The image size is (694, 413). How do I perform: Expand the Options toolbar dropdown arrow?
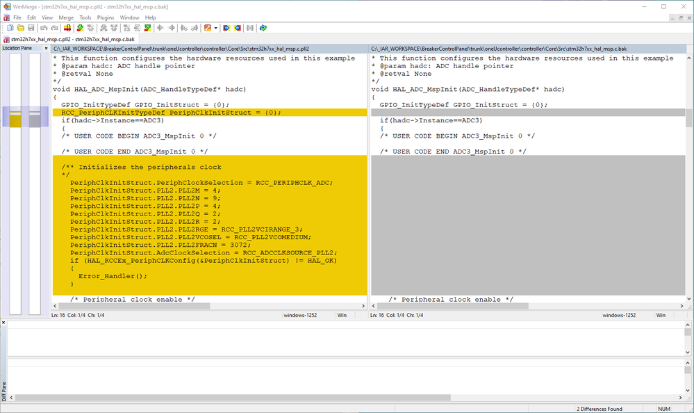(215, 28)
